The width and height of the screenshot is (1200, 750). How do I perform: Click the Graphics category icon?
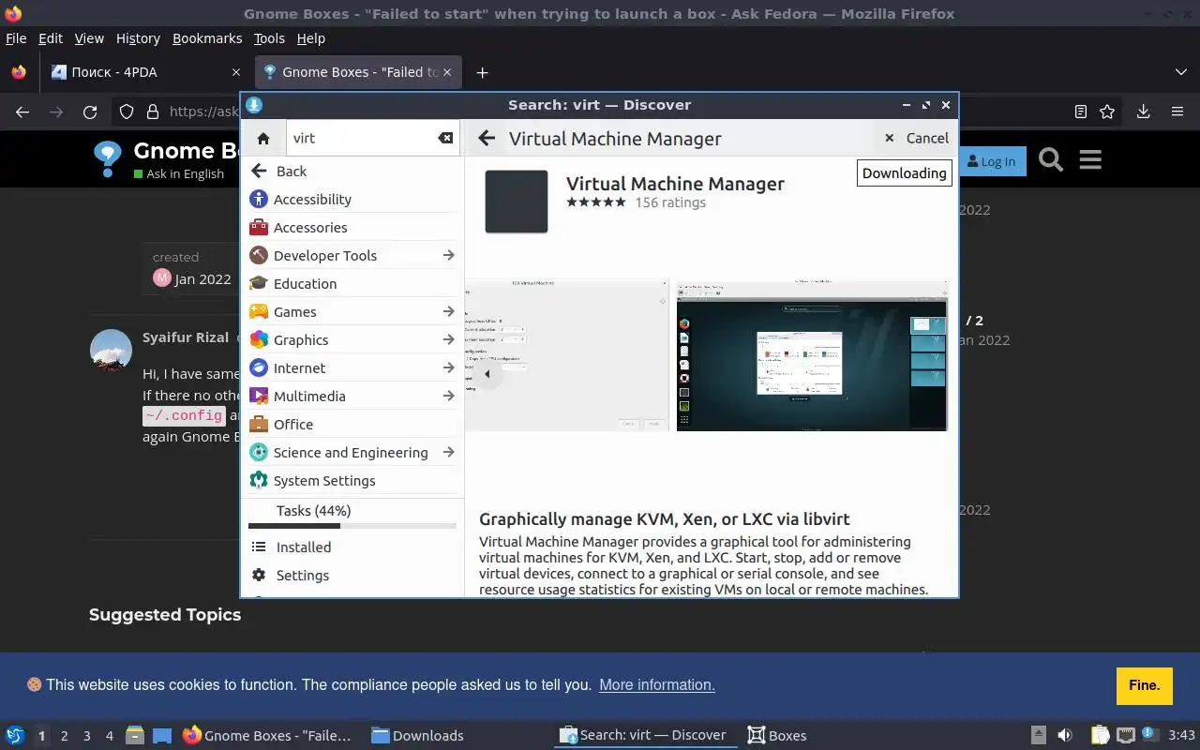pyautogui.click(x=259, y=339)
